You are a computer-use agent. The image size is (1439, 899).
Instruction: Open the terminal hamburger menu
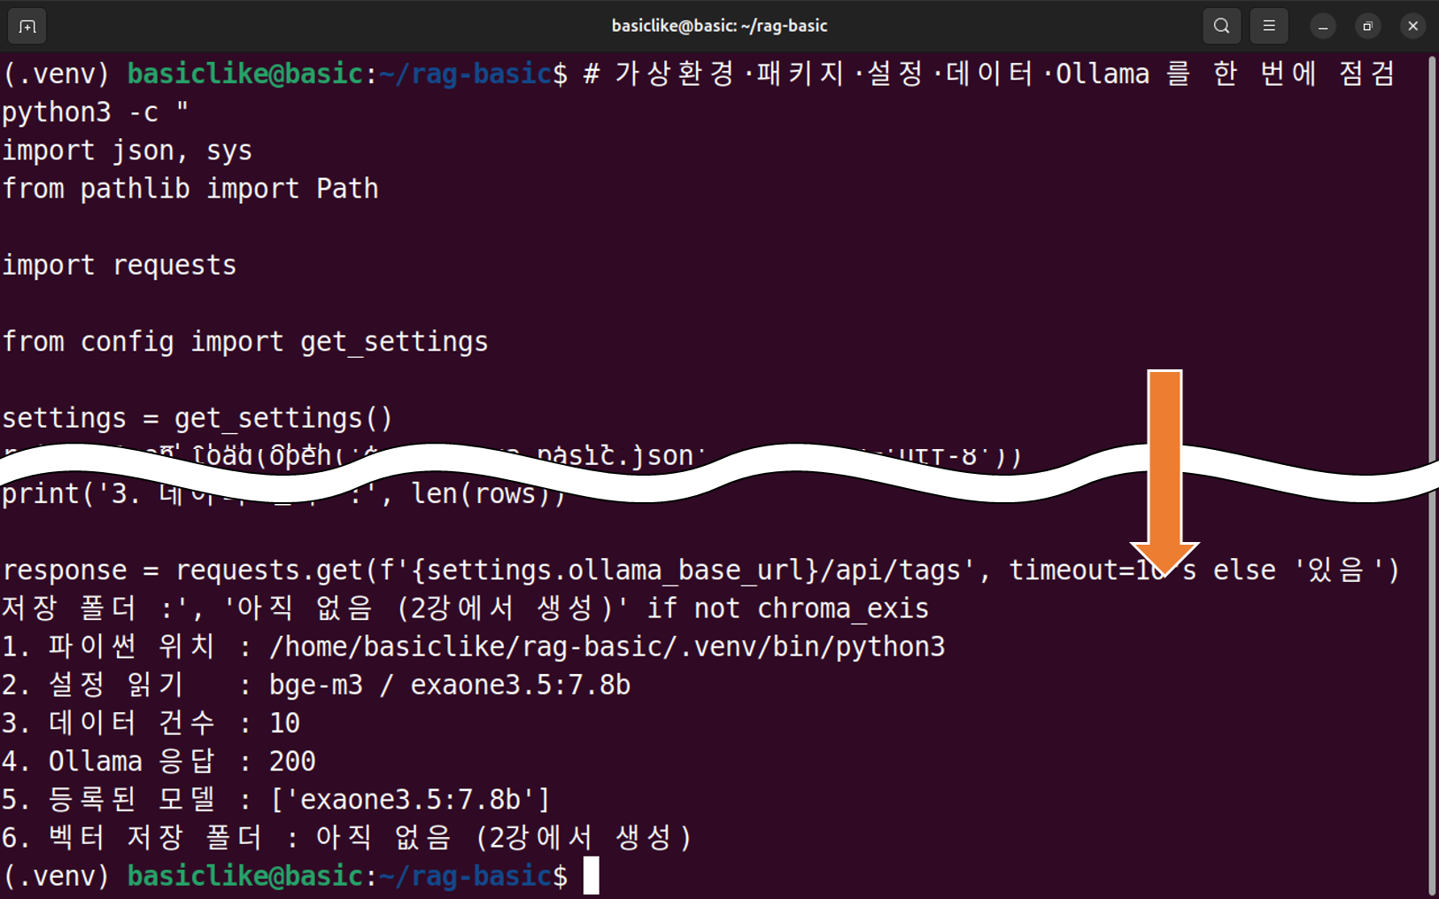click(x=1269, y=27)
